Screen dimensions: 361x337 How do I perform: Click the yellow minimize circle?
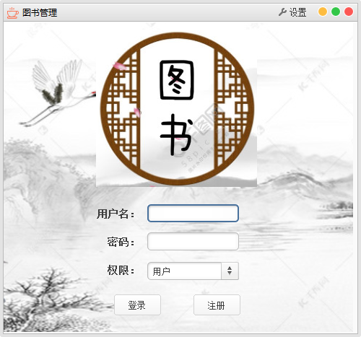coord(323,12)
